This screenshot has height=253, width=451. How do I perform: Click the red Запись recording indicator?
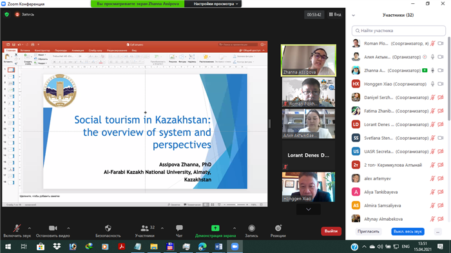[x=24, y=14]
